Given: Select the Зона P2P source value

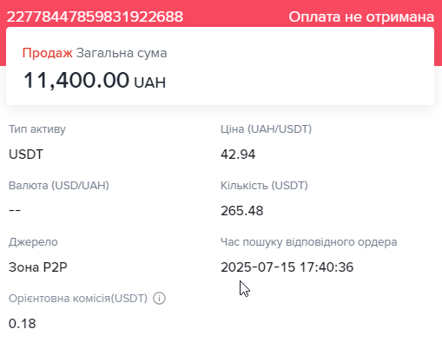Looking at the screenshot, I should (x=38, y=267).
